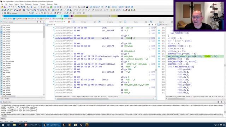
Task: Start process with the play icon
Action: pos(2,13)
